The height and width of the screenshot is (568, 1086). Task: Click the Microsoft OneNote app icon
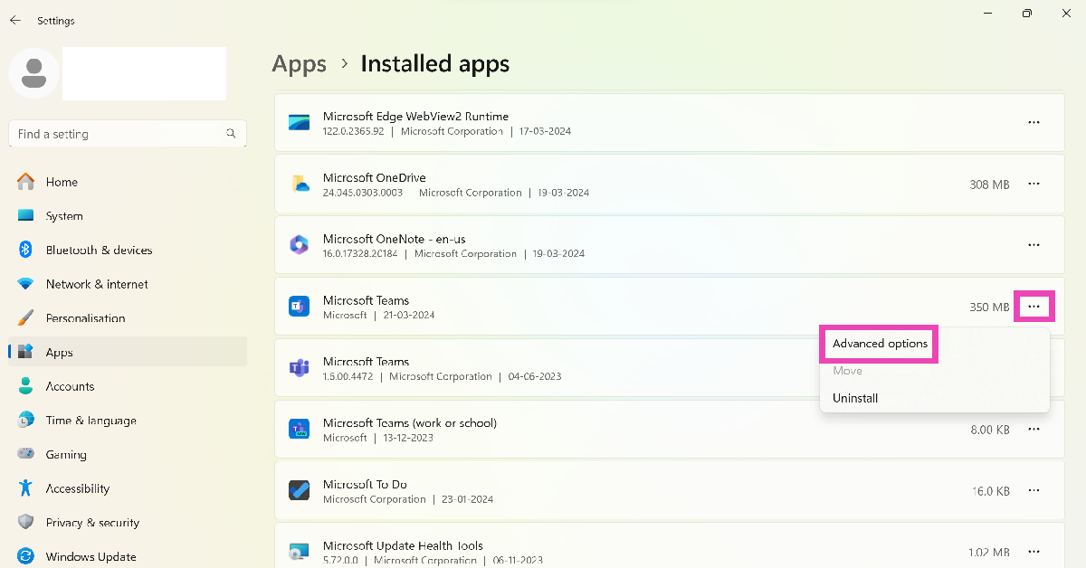[x=300, y=245]
